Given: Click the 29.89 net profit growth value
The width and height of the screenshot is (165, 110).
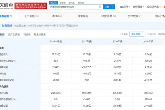Looking at the screenshot, I should pyautogui.click(x=56, y=80).
